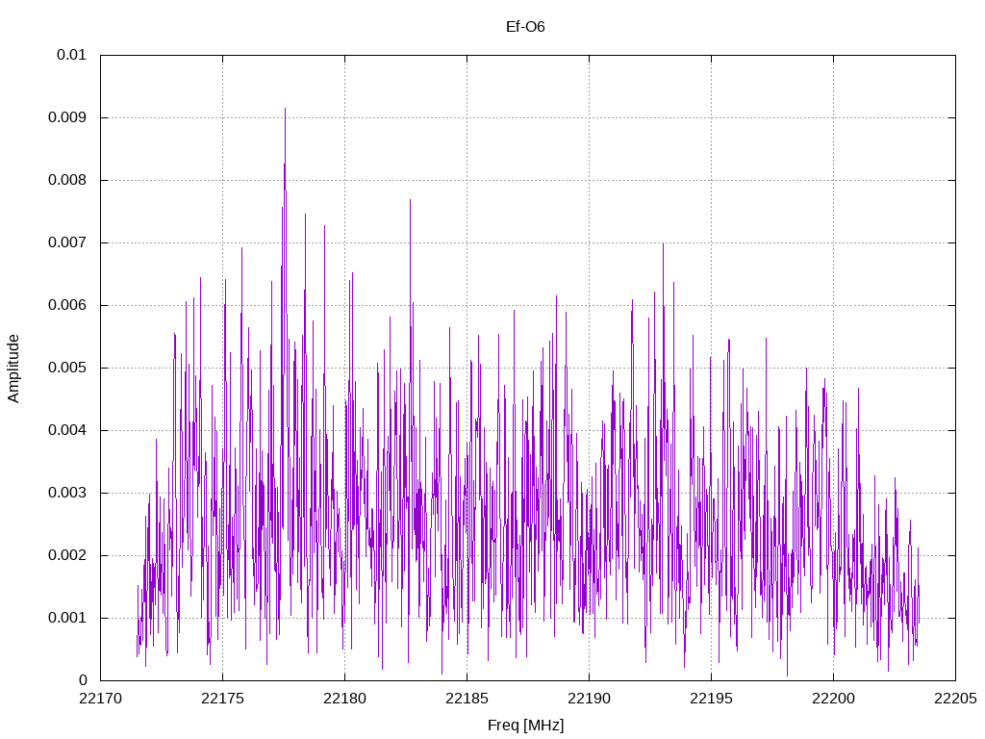Click the 0.002 y-axis tick label

coord(67,555)
